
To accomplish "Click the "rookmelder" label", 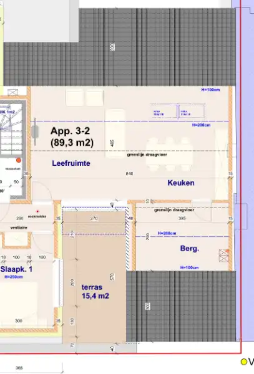I will click(37, 216).
